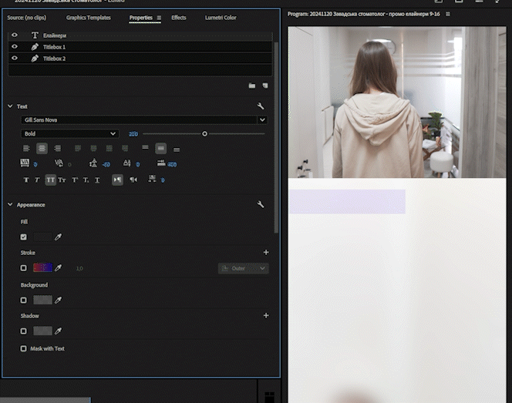The image size is (512, 403).
Task: Choose the right align text icon
Action: pos(58,149)
